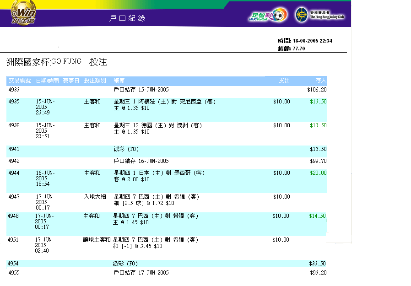Click the 存入 column header
The width and height of the screenshot is (411, 286).
321,81
